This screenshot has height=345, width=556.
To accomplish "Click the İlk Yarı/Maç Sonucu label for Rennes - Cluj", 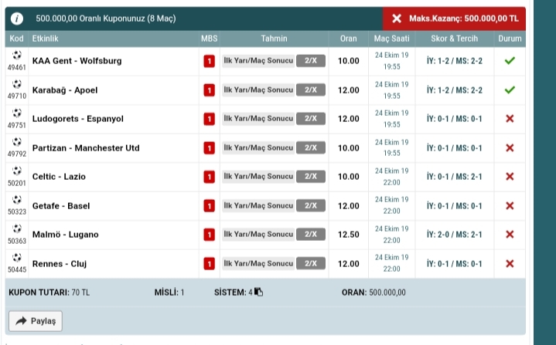I will coord(258,263).
